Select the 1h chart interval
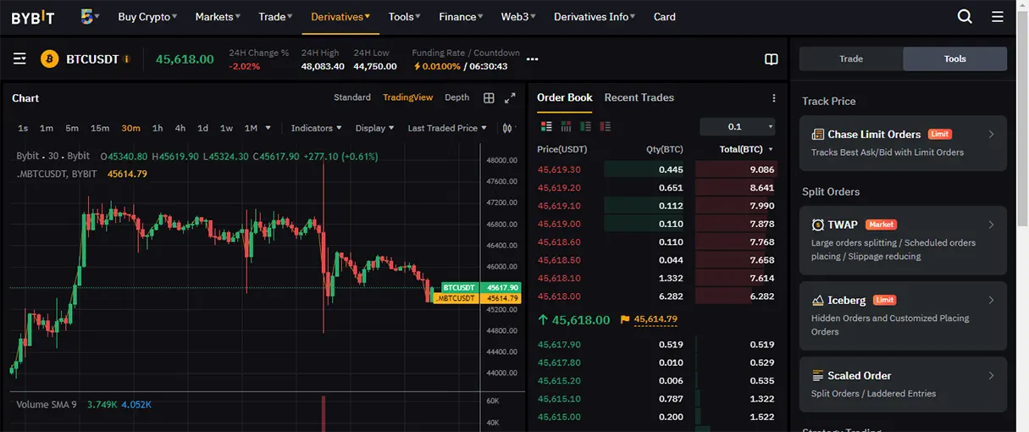Screen dimensions: 1029x432 coord(158,128)
